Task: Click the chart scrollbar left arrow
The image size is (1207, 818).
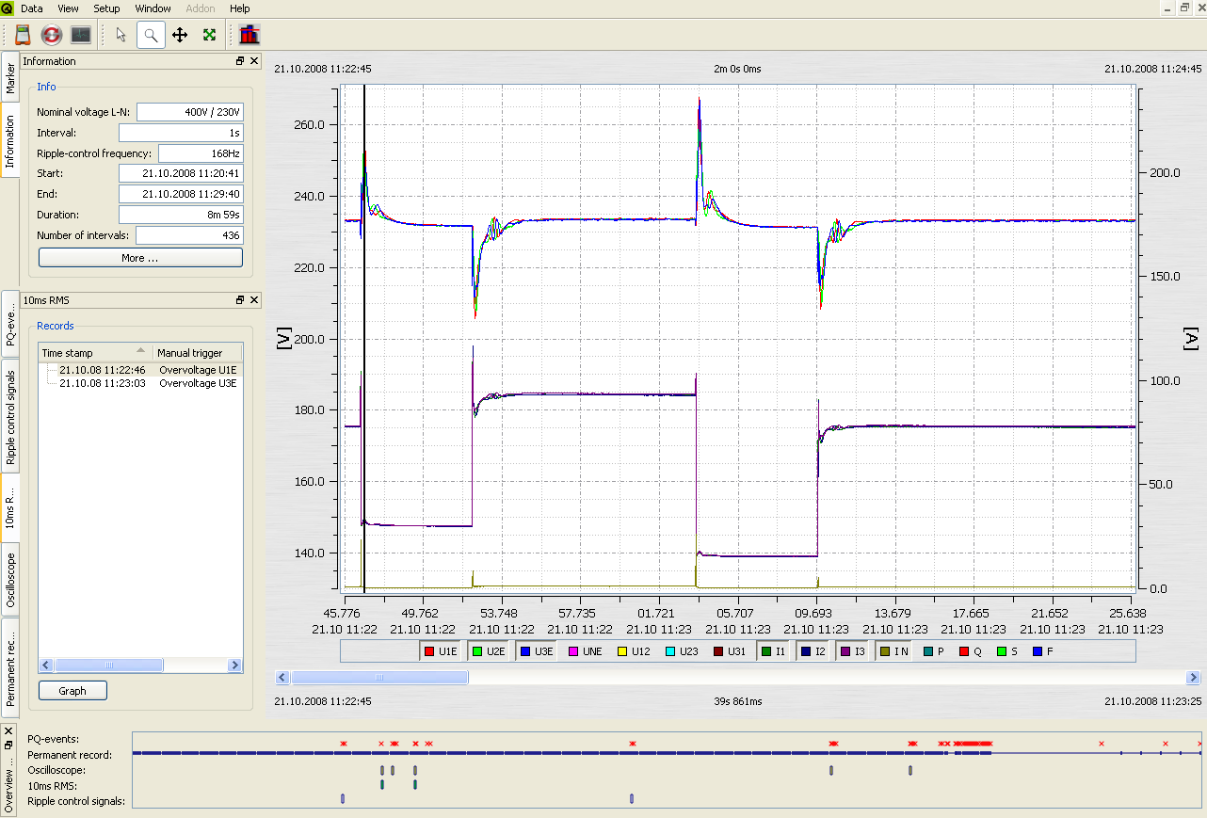Action: pos(282,677)
